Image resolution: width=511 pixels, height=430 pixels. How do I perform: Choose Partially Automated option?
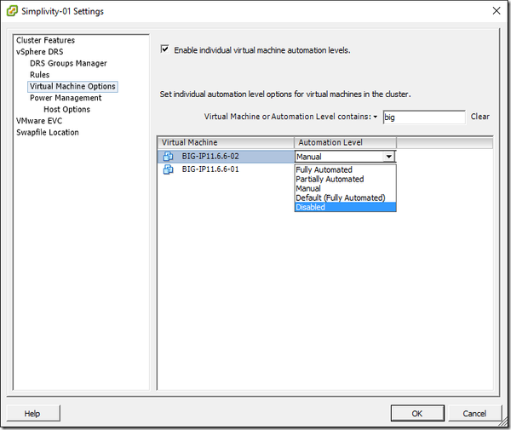(x=330, y=180)
